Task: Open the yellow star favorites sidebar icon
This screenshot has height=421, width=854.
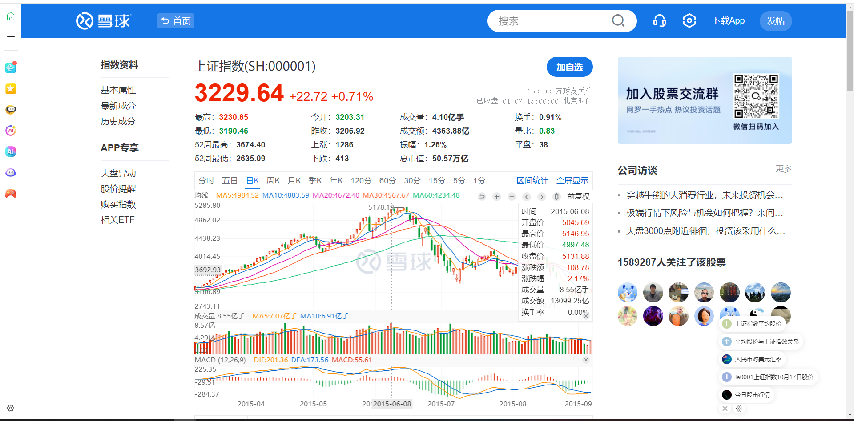Action: [11, 89]
